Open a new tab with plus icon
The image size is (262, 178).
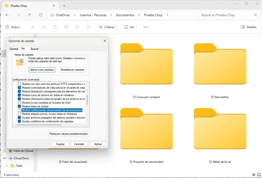(x=64, y=5)
